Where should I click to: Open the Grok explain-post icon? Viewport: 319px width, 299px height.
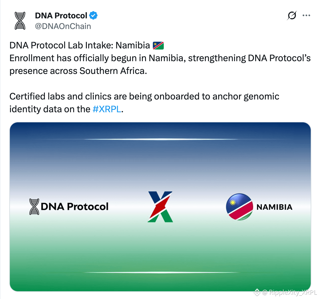292,15
